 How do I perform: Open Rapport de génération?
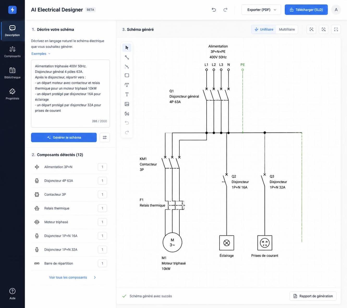313,296
